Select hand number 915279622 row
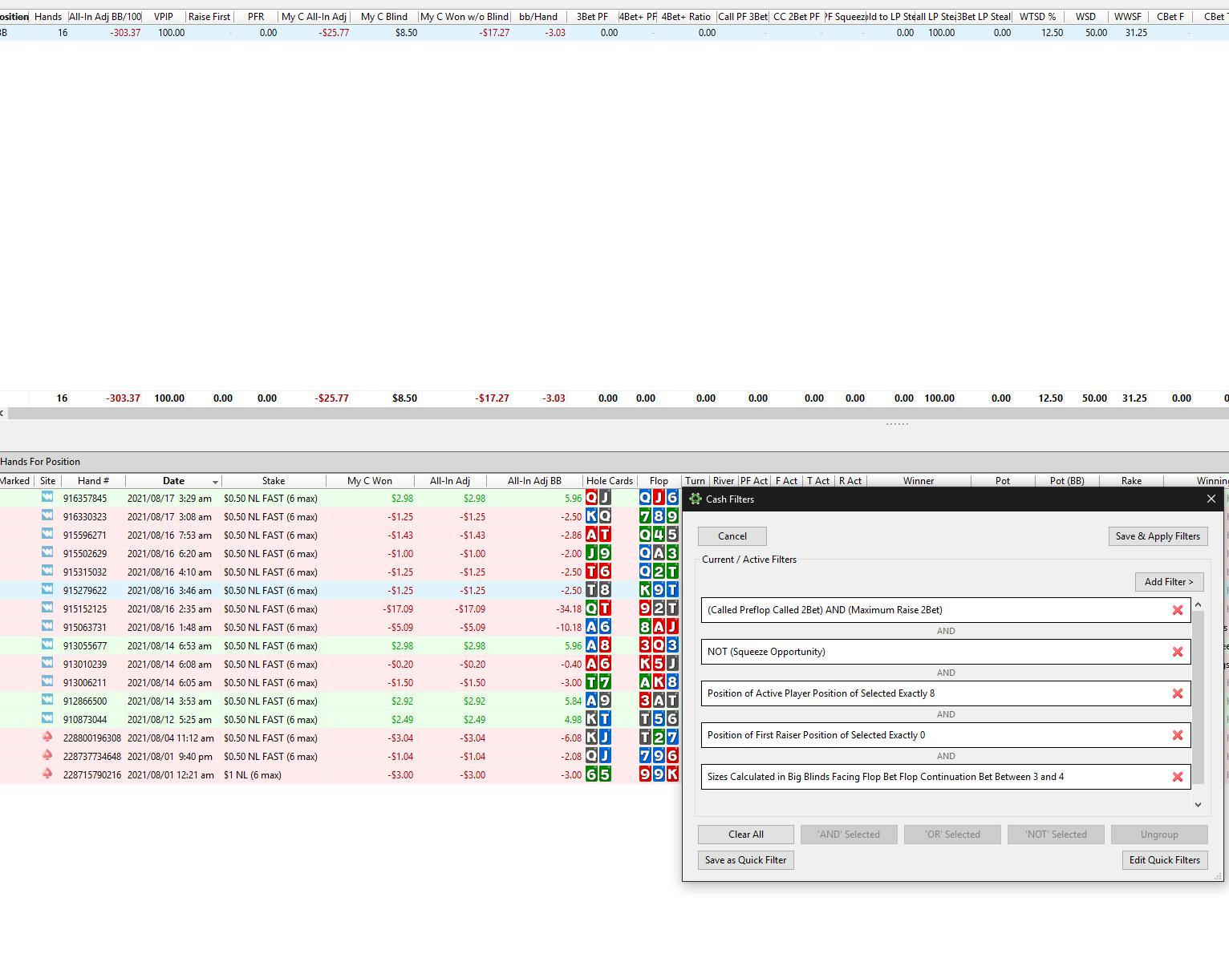Viewport: 1229px width, 966px height. [340, 590]
